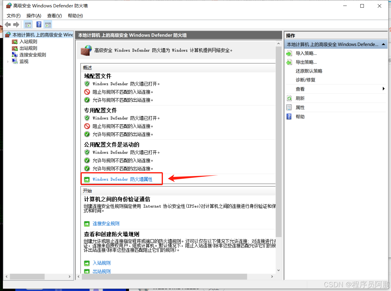Click left tree horizontal scroll left arrow
The width and height of the screenshot is (391, 291).
click(x=6, y=277)
